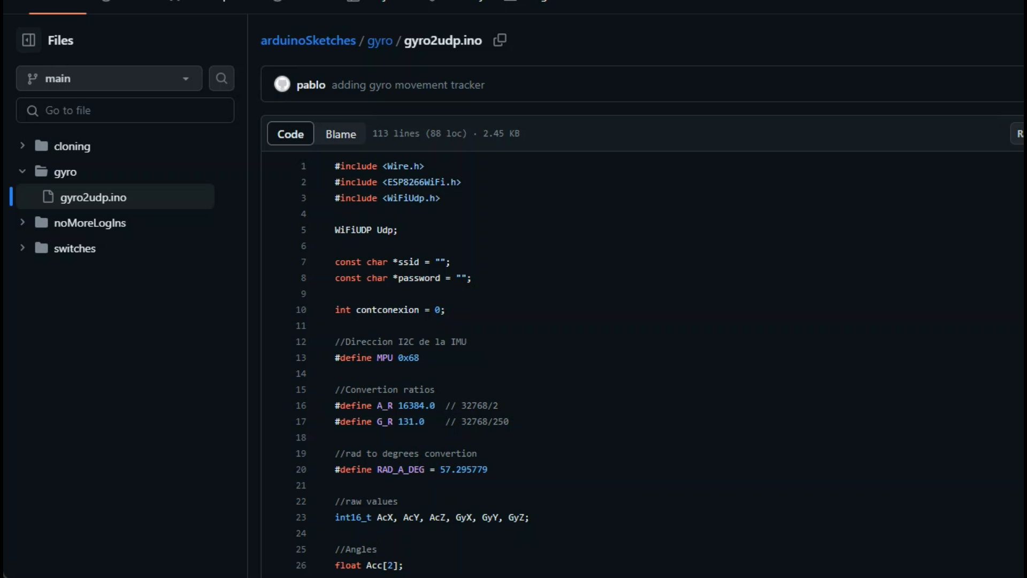The image size is (1027, 578).
Task: Copy file path icon next to gyro2udp.ino
Action: (500, 40)
